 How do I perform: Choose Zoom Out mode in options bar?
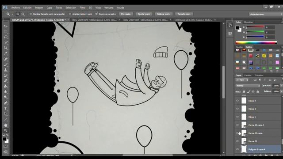pos(23,14)
